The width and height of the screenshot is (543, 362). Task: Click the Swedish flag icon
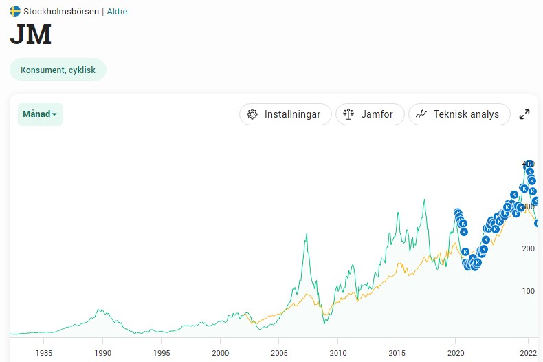[x=14, y=11]
